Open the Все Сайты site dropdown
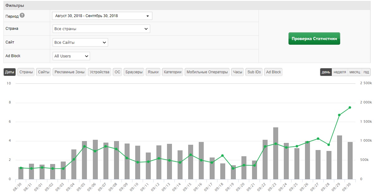 point(80,43)
